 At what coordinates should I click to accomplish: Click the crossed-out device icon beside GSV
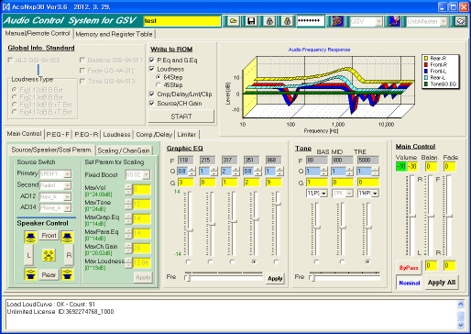pyautogui.click(x=337, y=21)
